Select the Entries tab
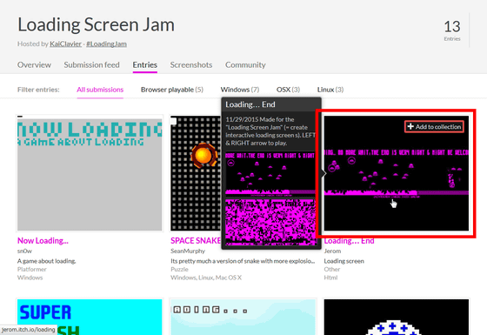 pyautogui.click(x=144, y=64)
